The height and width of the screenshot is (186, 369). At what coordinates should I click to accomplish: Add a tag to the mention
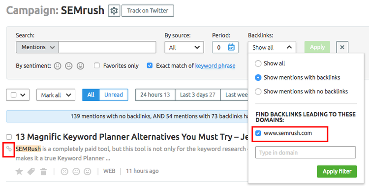[31, 171]
